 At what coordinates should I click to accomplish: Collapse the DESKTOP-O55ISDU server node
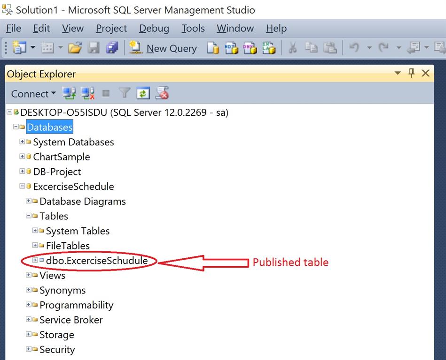pyautogui.click(x=9, y=112)
